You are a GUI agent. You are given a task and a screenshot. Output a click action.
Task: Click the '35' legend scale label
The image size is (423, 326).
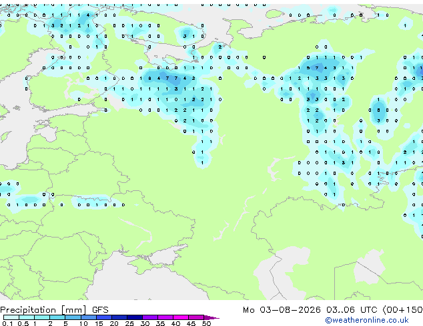pyautogui.click(x=160, y=323)
